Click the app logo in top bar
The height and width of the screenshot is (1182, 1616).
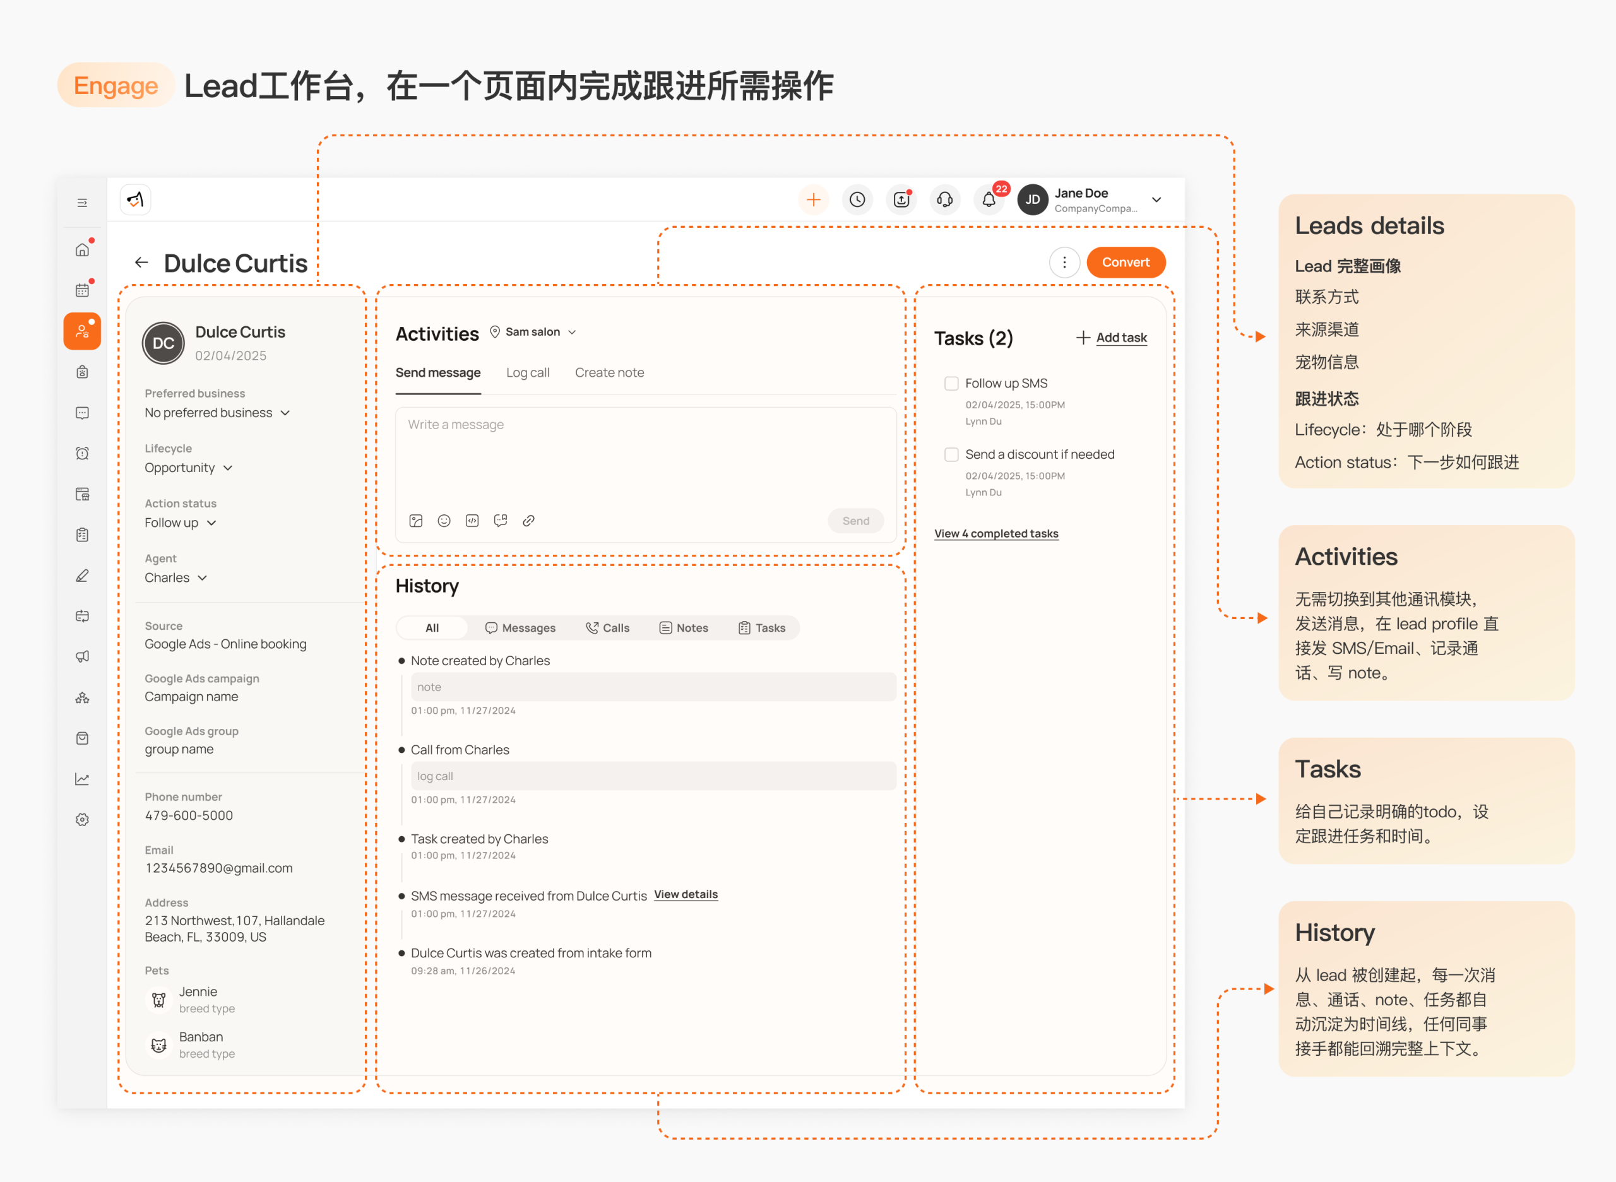pyautogui.click(x=135, y=199)
